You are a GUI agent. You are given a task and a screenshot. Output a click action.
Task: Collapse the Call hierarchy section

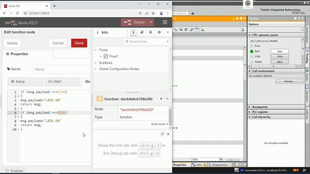click(x=249, y=117)
